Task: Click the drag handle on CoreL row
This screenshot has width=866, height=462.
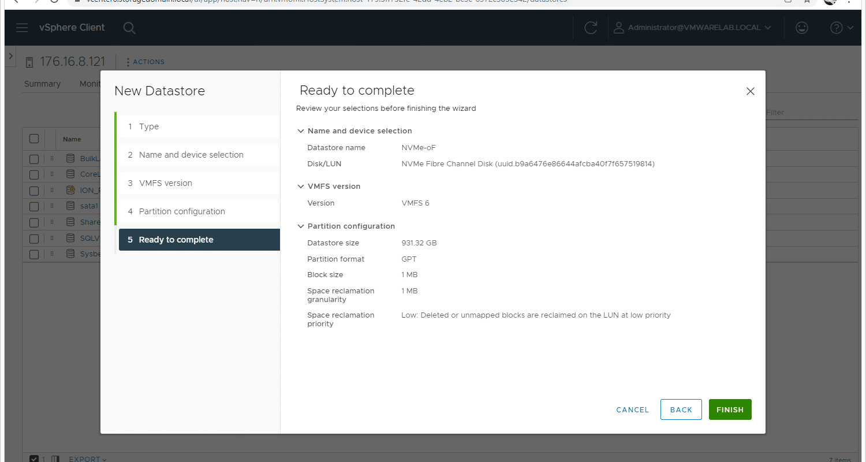Action: pyautogui.click(x=51, y=174)
